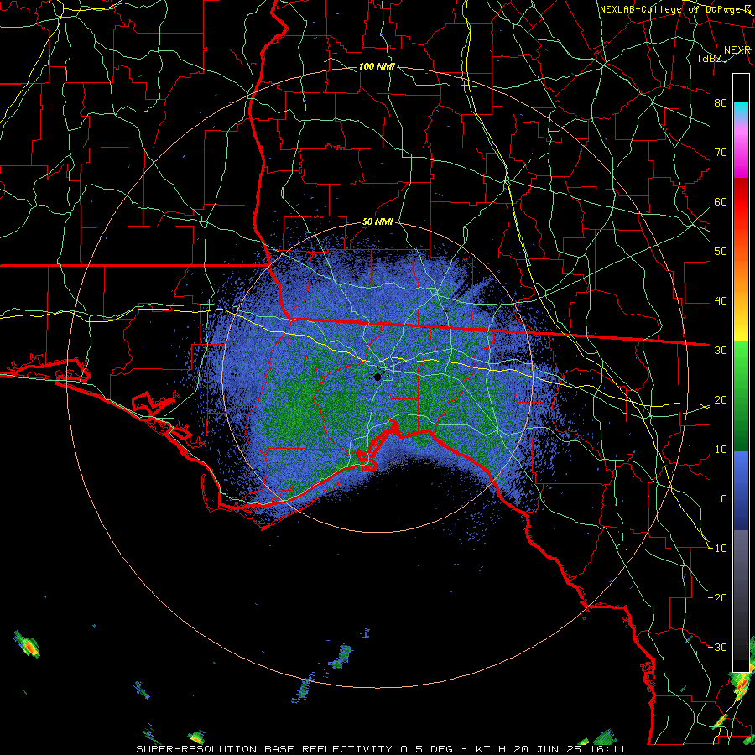Click the -20 value on the dBZ scale

click(x=717, y=598)
